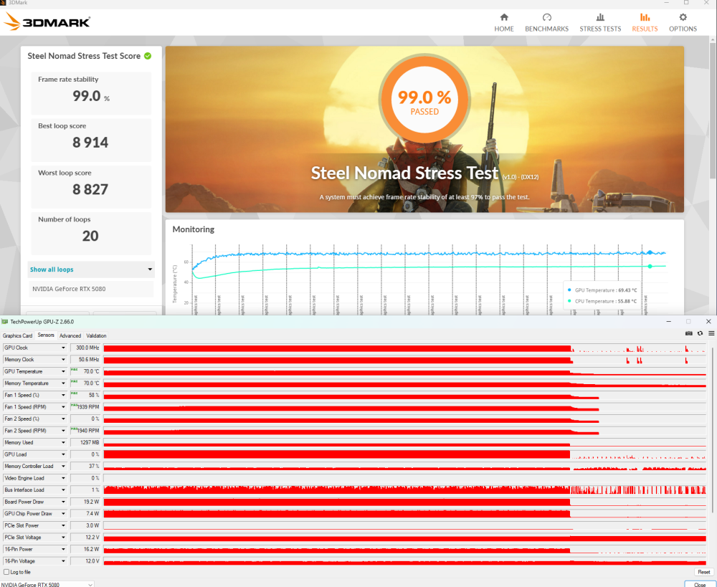
Task: Click GPU Clock value 300.0 MHz
Action: (85, 348)
